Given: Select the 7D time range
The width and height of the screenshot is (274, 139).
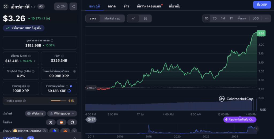Looking at the screenshot, I should coord(215,18).
